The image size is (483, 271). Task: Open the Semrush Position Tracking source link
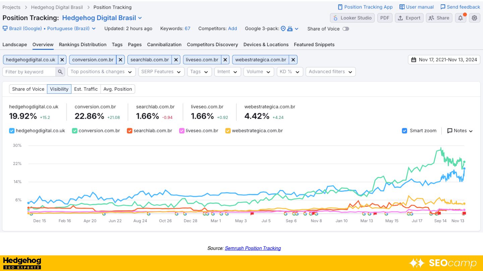point(253,248)
